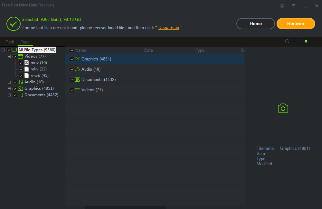Image resolution: width=322 pixels, height=209 pixels.
Task: Uncheck the Videos (77) checkbox in the file list
Action: point(72,90)
